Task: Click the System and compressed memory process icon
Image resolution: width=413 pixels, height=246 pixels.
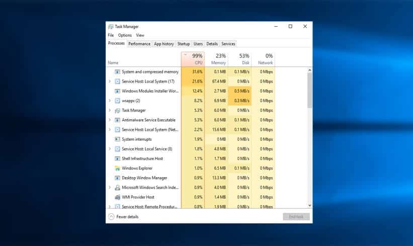Action: (118, 71)
